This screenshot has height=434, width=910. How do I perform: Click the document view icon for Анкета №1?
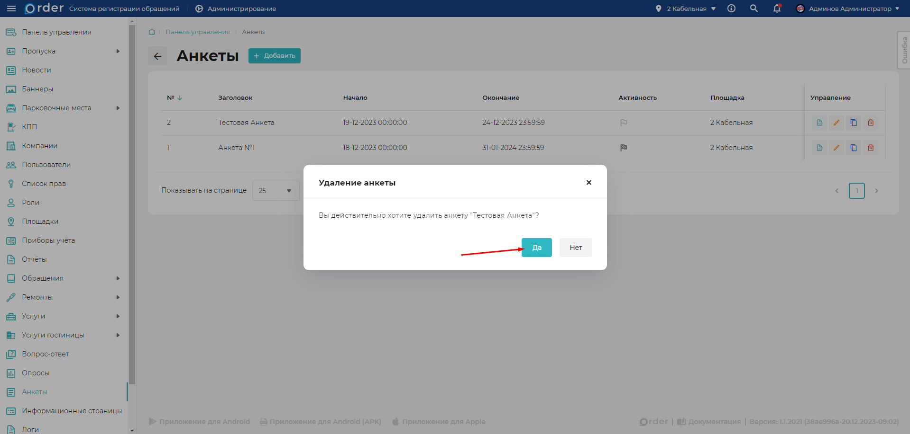[x=819, y=148]
